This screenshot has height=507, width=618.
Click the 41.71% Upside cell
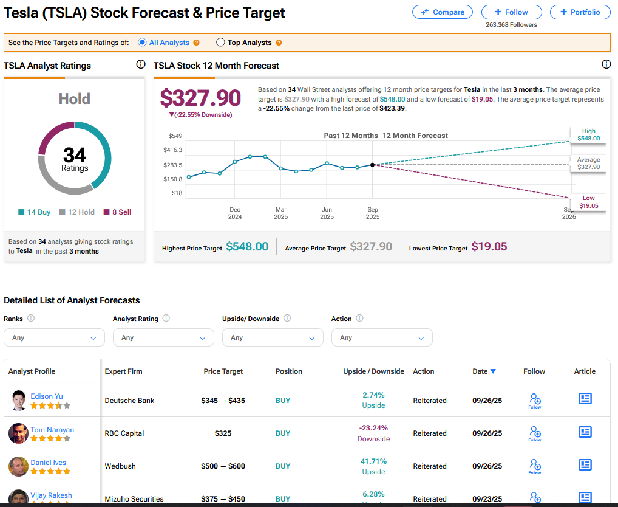click(x=373, y=466)
